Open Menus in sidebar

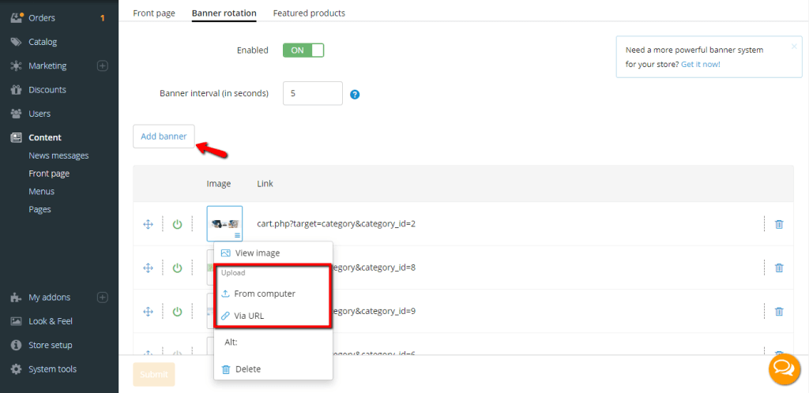point(42,191)
